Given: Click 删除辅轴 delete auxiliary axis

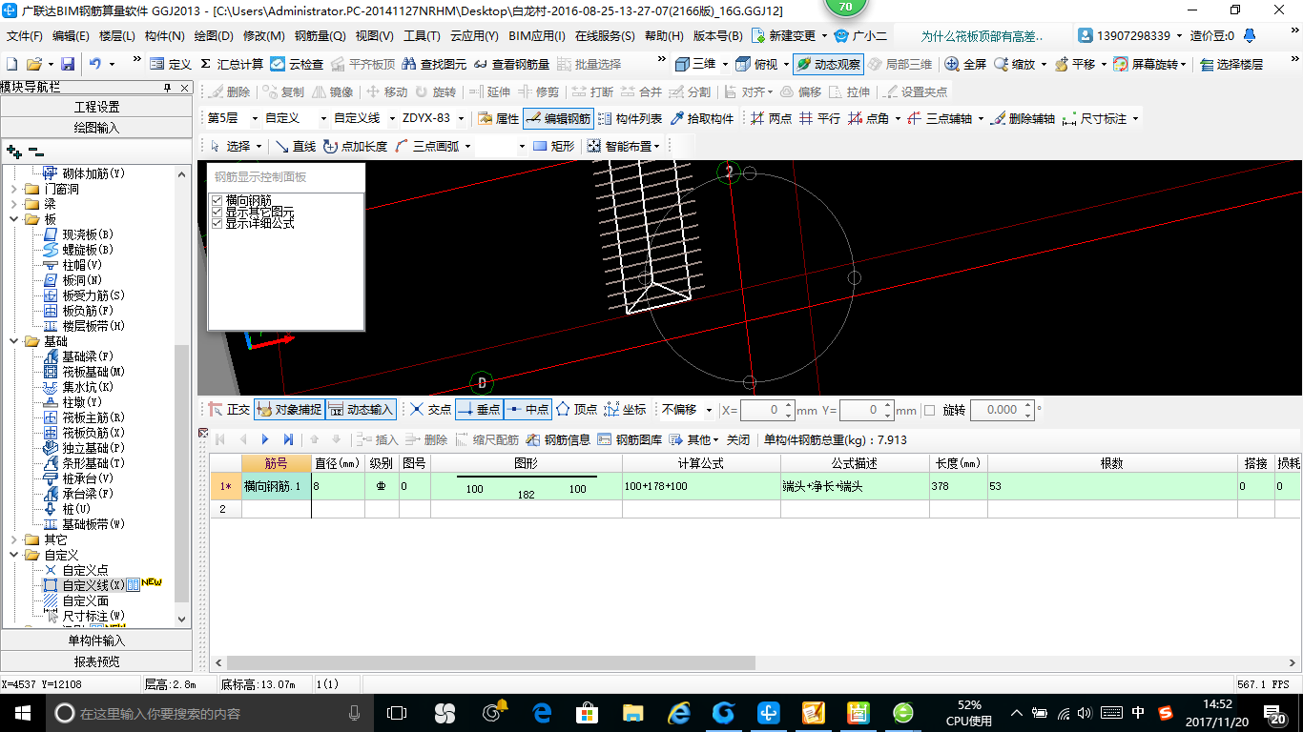Looking at the screenshot, I should pyautogui.click(x=1023, y=119).
